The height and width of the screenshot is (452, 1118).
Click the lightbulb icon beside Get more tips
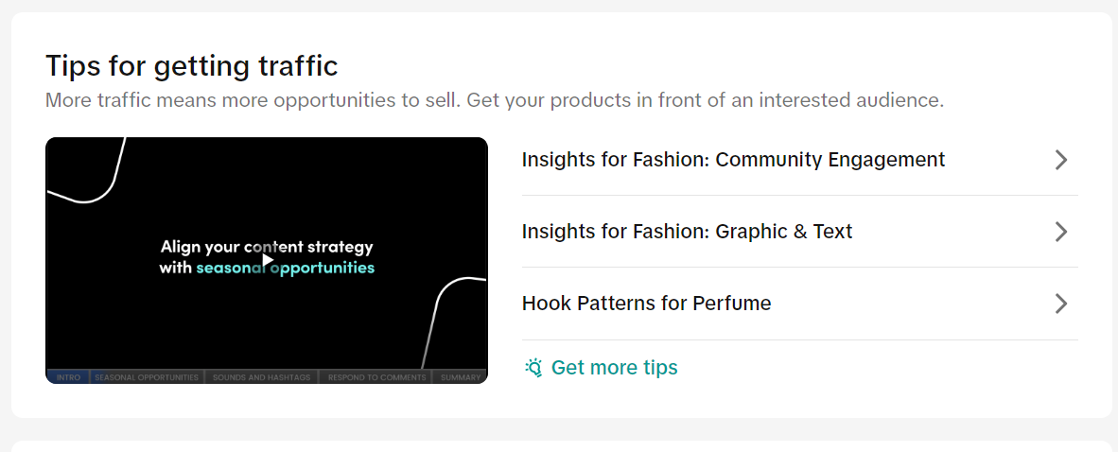[533, 368]
